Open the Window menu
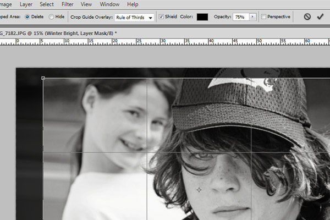330x220 pixels. point(109,4)
